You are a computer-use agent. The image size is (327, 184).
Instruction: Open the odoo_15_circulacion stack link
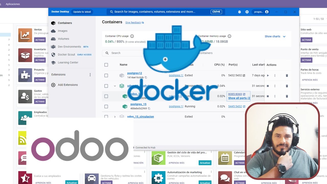click(141, 117)
